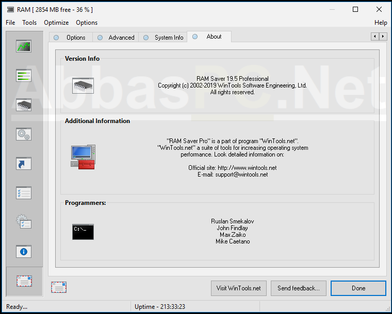Click the RAM chip sidebar icon
The height and width of the screenshot is (314, 392).
pos(24,104)
